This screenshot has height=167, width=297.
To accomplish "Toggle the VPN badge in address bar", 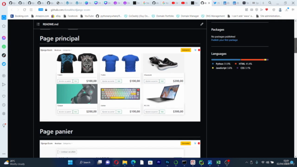I will tap(40, 10).
